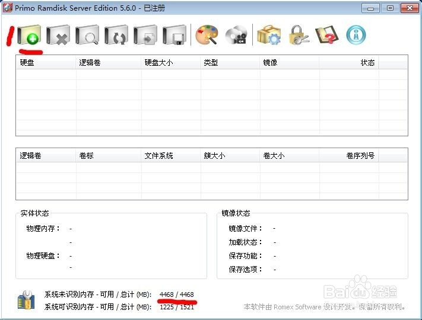The height and width of the screenshot is (320, 422).
Task: Click the 镜像文件 label
Action: [x=246, y=229]
